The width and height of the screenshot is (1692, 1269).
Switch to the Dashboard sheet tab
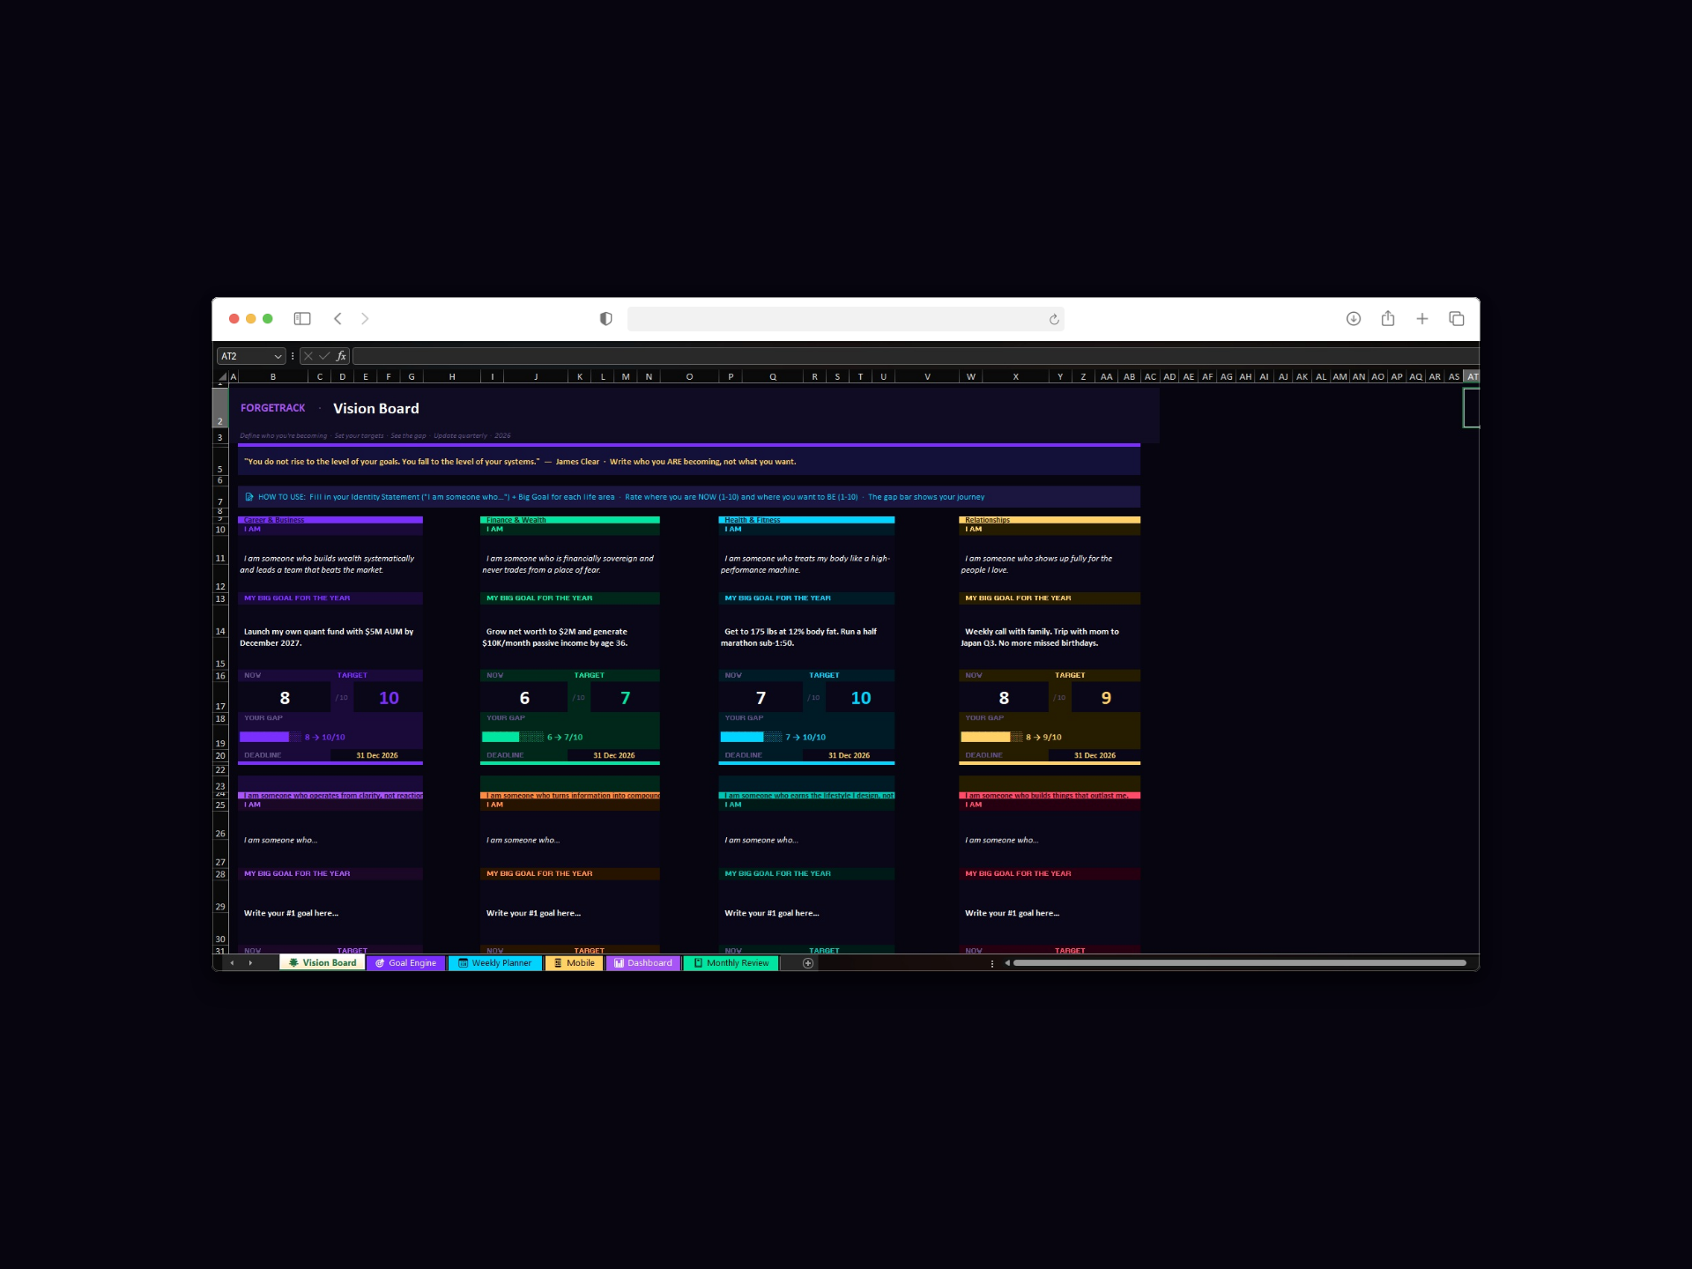(644, 963)
